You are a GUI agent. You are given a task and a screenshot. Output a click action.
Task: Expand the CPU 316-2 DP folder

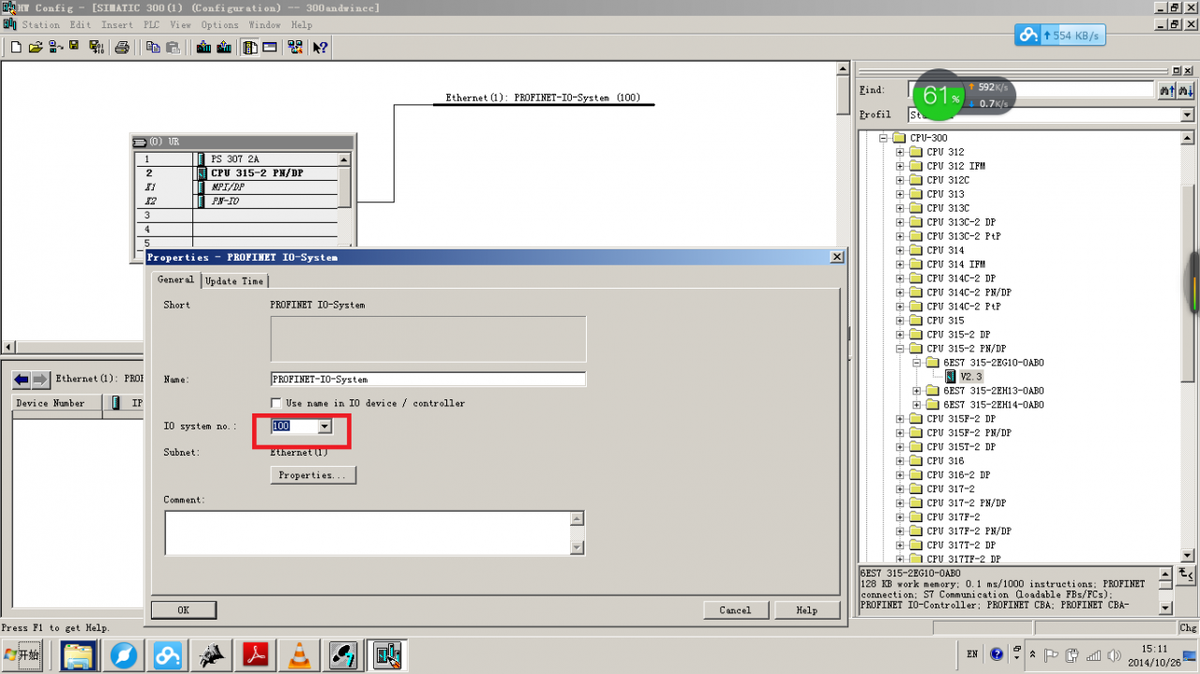(901, 475)
